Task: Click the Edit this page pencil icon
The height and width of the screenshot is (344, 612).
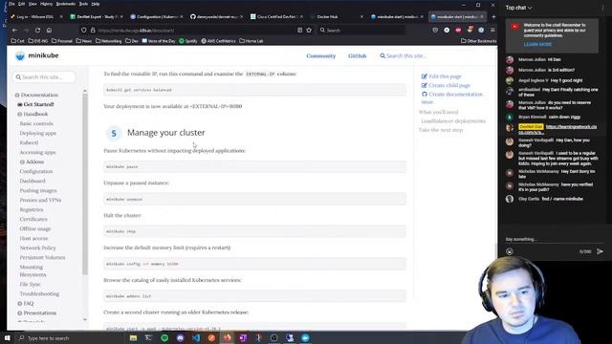Action: 425,76
